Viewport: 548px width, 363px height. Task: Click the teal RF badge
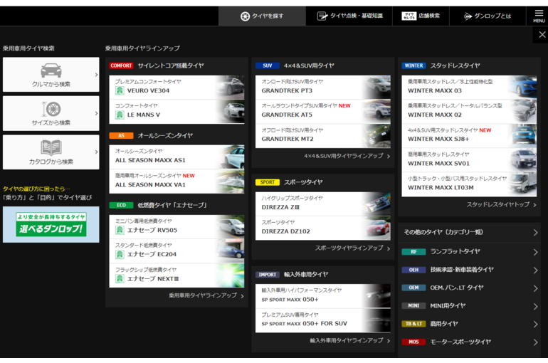pyautogui.click(x=413, y=251)
